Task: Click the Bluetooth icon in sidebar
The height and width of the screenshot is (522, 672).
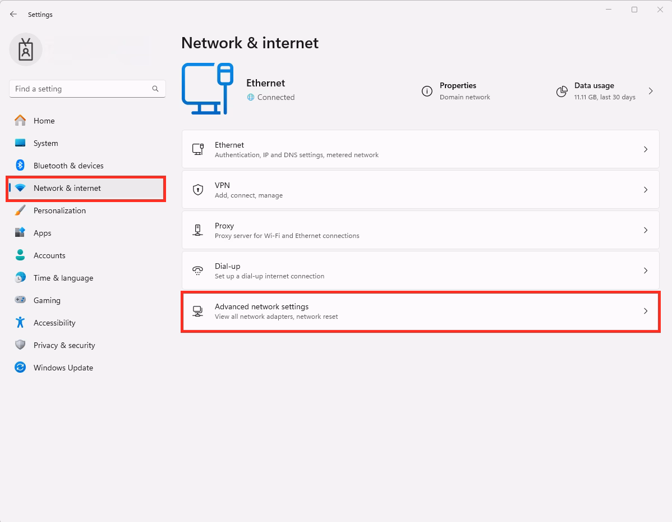Action: tap(20, 165)
